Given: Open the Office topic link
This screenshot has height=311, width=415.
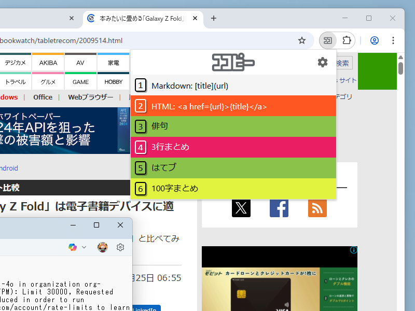Looking at the screenshot, I should coord(43,97).
